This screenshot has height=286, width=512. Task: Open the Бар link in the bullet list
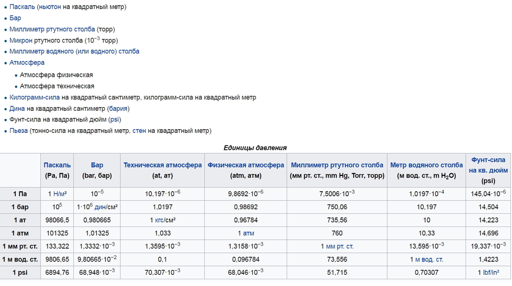(x=15, y=18)
